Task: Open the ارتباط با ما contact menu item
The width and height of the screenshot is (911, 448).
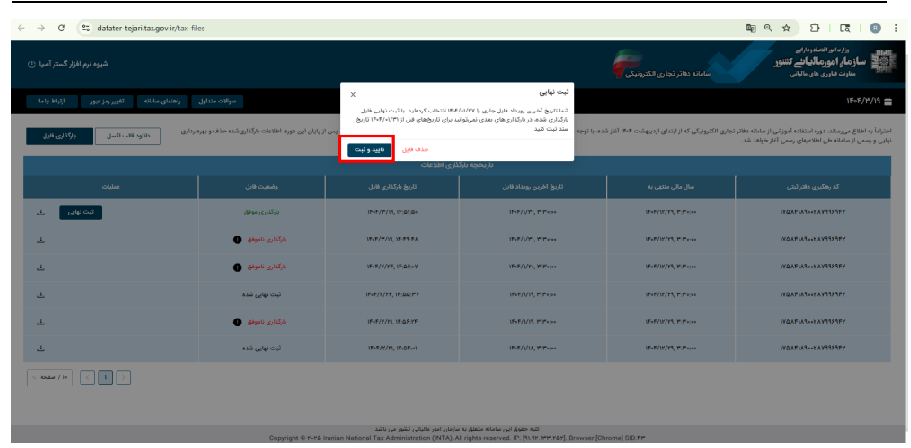Action: (51, 101)
